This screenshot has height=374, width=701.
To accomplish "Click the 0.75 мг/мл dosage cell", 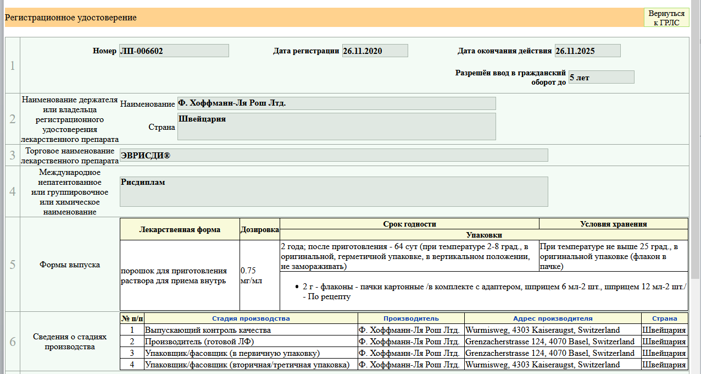I will (x=259, y=276).
